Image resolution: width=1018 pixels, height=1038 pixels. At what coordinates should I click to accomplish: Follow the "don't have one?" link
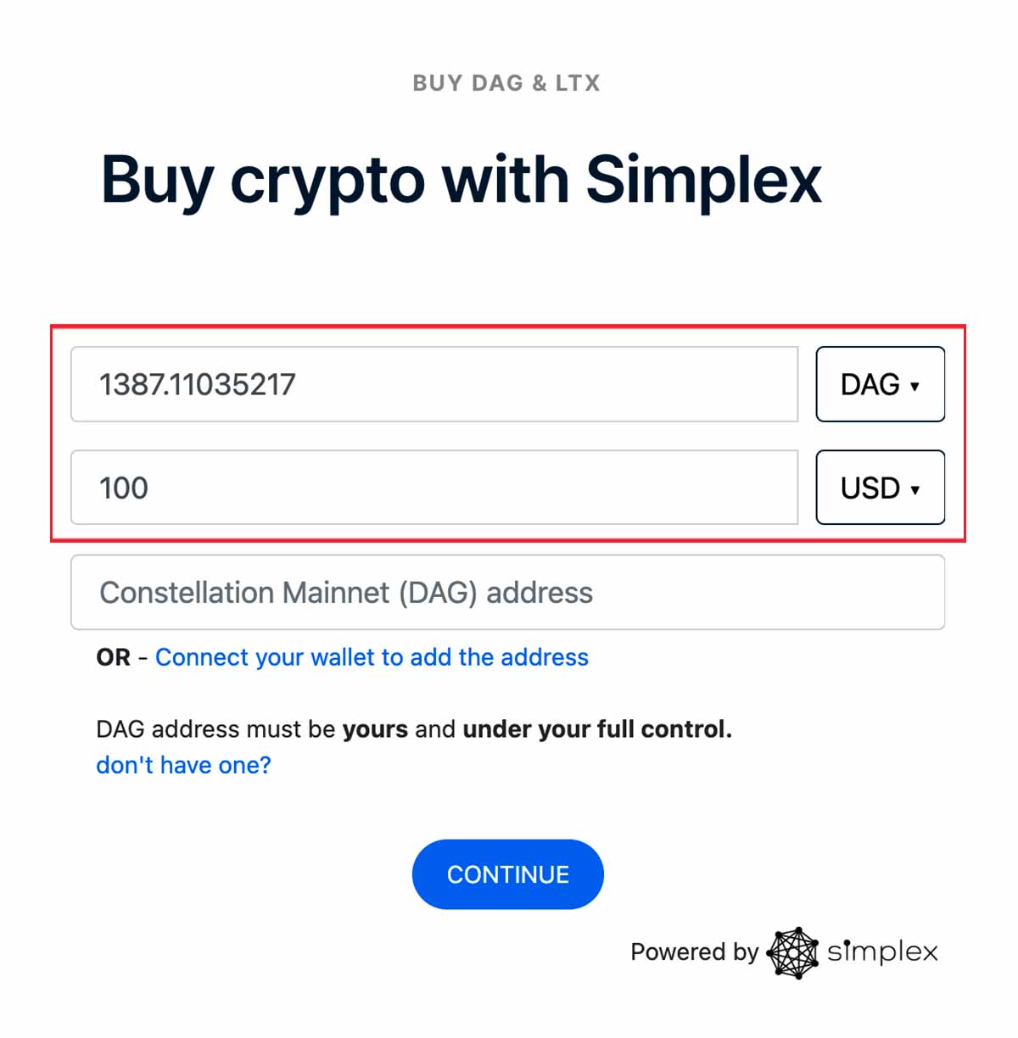pos(183,765)
